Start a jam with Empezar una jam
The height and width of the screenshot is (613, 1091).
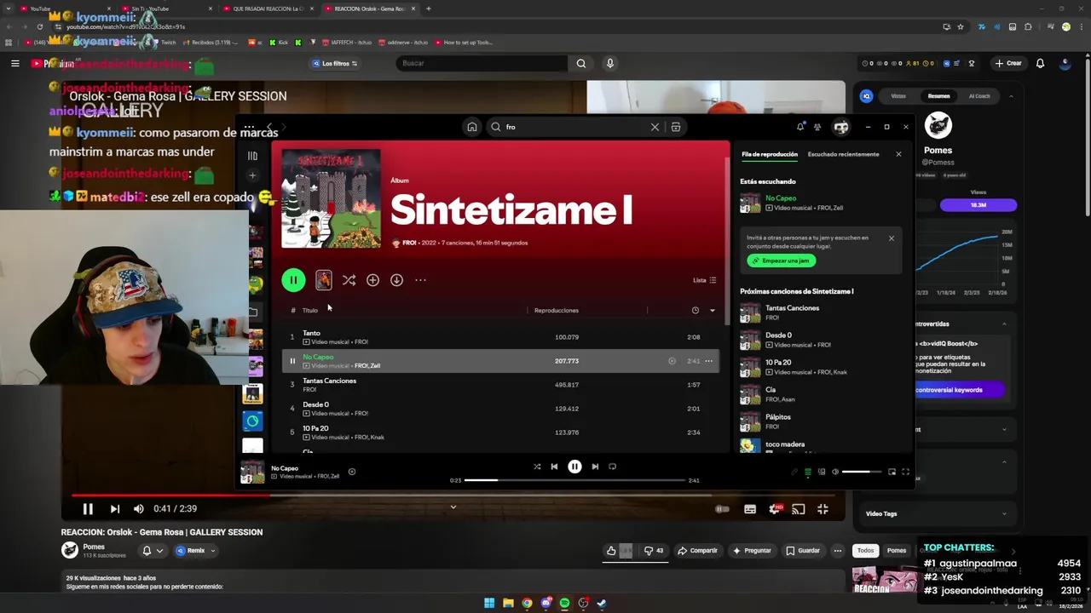click(x=782, y=261)
